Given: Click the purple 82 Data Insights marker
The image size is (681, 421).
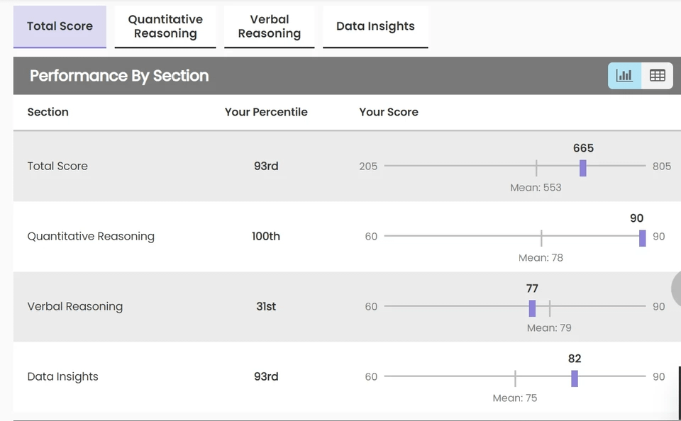Looking at the screenshot, I should click(x=575, y=378).
